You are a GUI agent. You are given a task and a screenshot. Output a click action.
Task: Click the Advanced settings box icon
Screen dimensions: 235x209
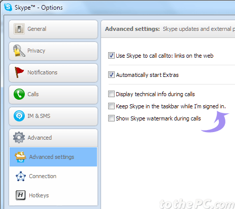coord(21,157)
